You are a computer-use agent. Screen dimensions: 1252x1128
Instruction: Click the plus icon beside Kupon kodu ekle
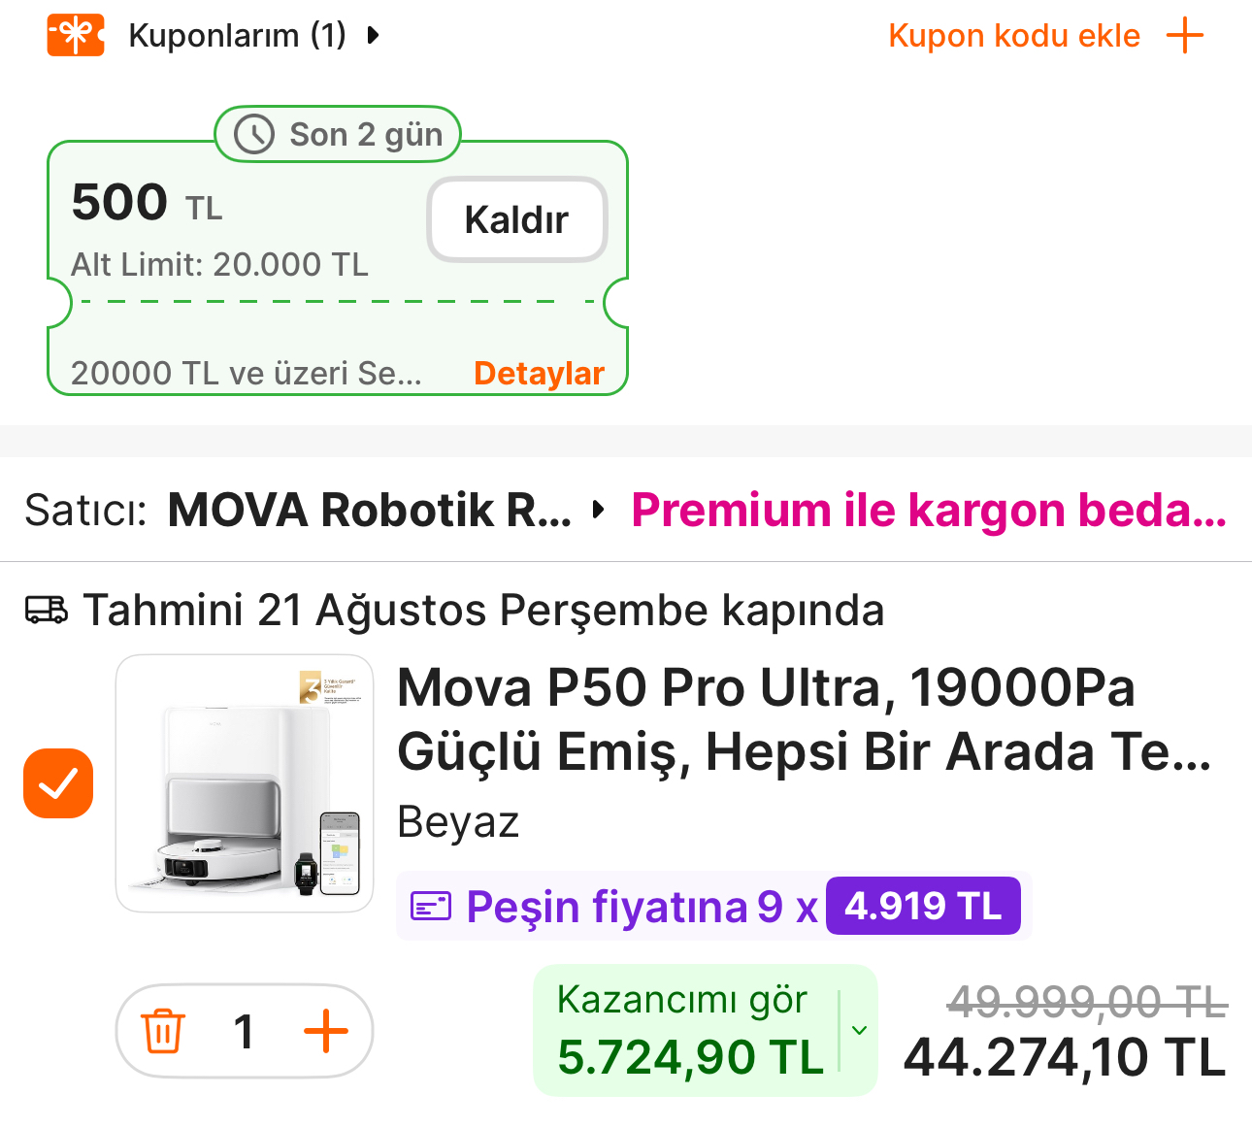point(1184,36)
